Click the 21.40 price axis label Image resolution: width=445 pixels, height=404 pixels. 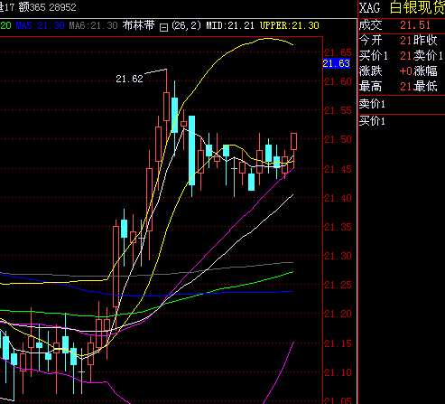point(338,198)
